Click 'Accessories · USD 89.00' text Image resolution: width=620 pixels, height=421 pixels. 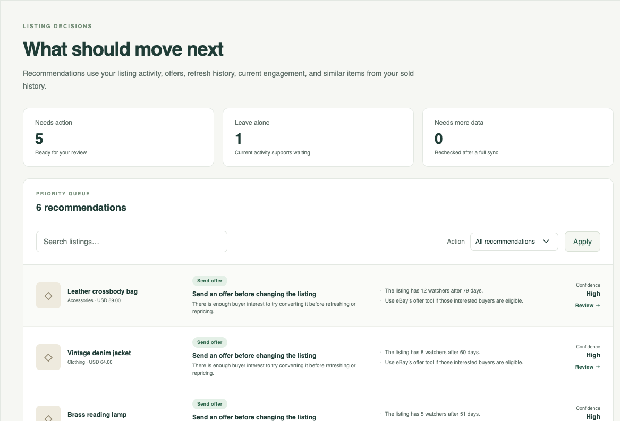tap(94, 300)
